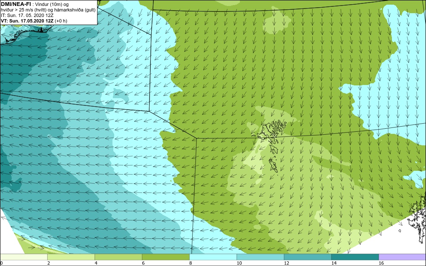Click the 2–4 m/s light green legend swatch

(x=71, y=257)
